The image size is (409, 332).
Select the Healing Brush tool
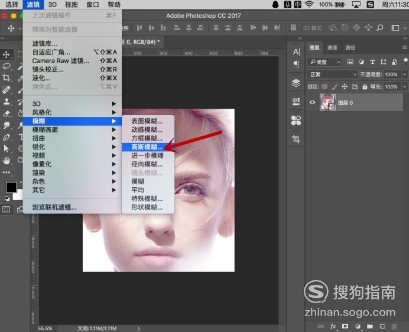7,90
